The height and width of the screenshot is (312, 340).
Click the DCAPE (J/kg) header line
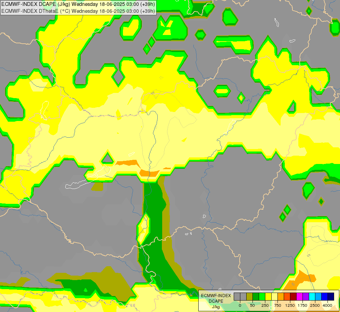(78, 4)
